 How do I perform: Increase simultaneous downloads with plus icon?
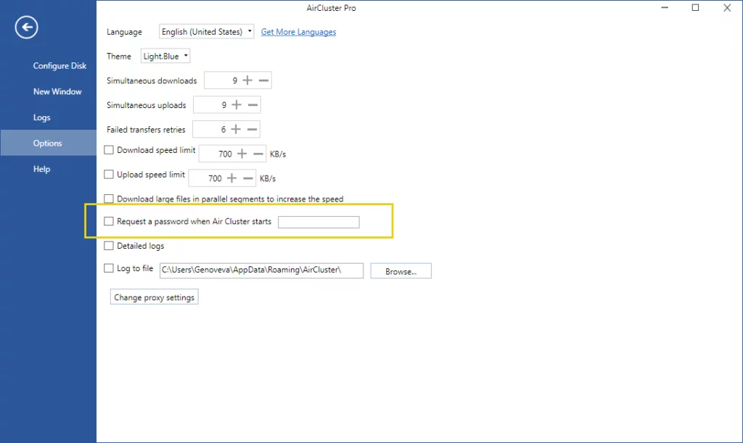pyautogui.click(x=247, y=80)
